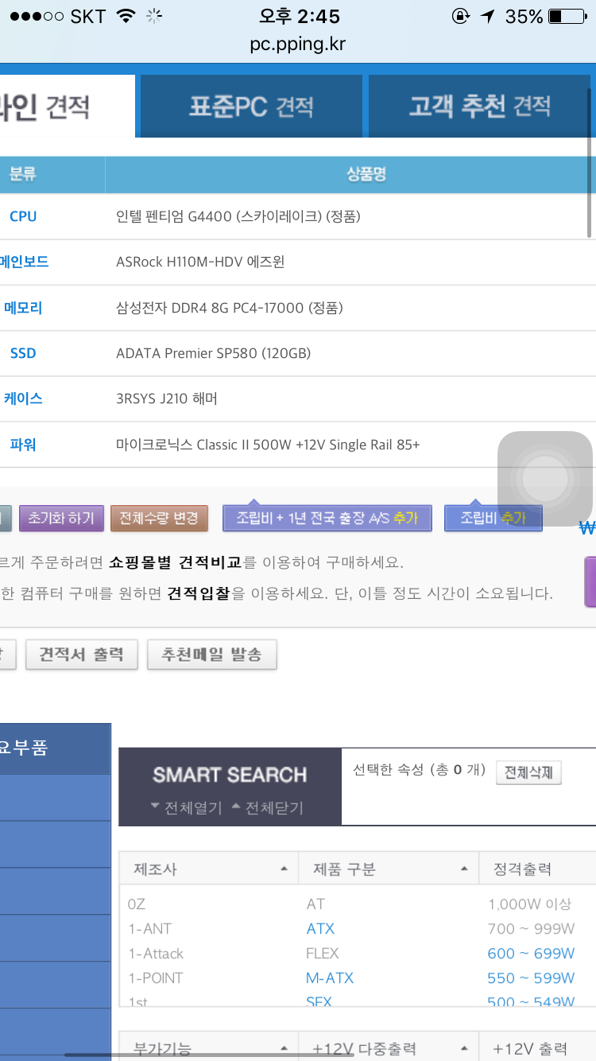Filter by M-ATX product type

pos(330,977)
